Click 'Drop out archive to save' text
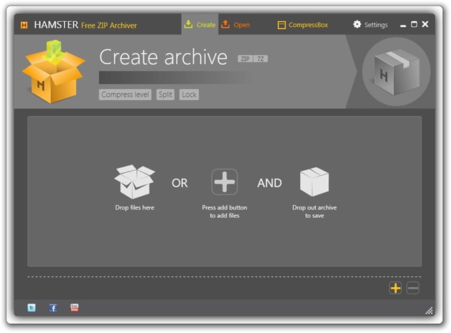The image size is (451, 333). [x=314, y=212]
